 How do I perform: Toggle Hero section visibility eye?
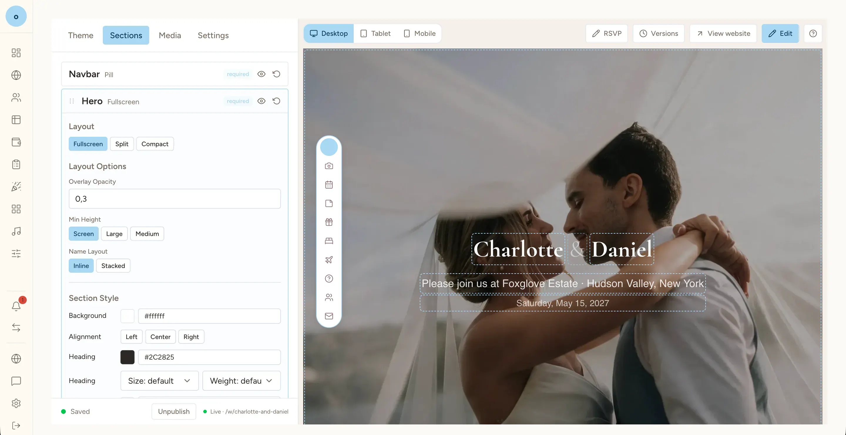[261, 101]
